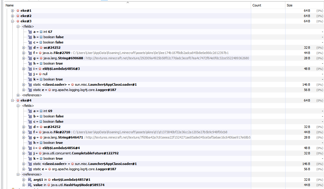Collapse the eke#4 instance node
324x189 pixels.
click(13, 100)
